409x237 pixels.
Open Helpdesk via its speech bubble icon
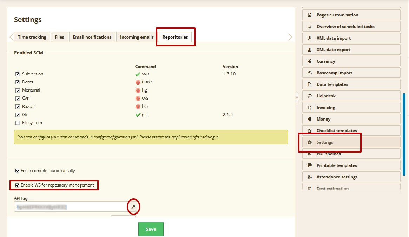309,95
